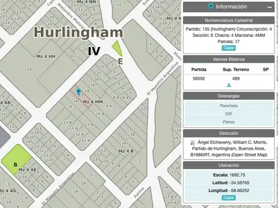
Task: Click the Roman numeral IV circumscription label
Action: point(94,51)
